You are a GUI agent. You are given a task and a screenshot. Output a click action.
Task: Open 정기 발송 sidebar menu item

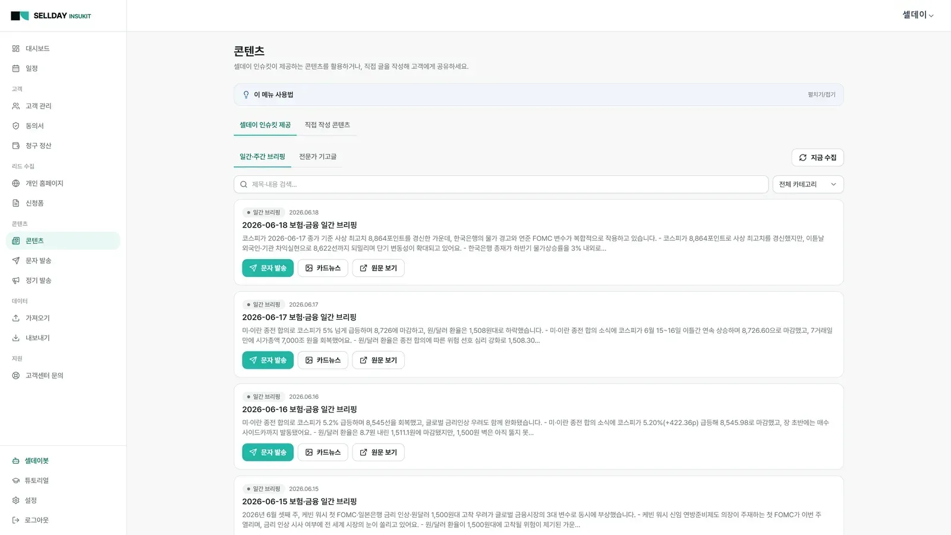pos(63,281)
